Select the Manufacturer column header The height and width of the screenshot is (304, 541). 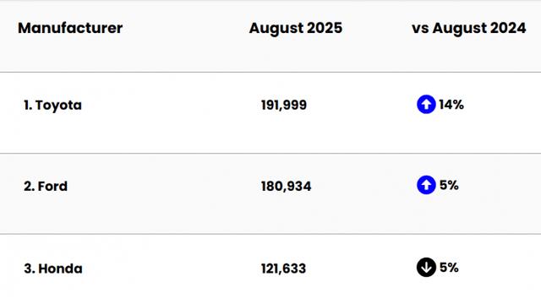pos(70,28)
